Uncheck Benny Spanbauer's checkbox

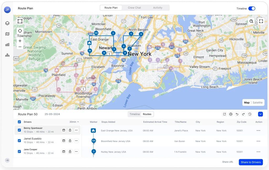19,130
